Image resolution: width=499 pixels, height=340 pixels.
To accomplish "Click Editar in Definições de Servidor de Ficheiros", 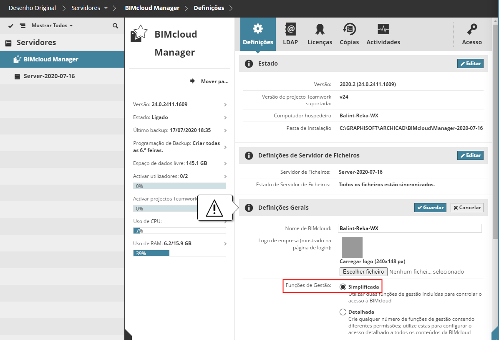I will (470, 155).
